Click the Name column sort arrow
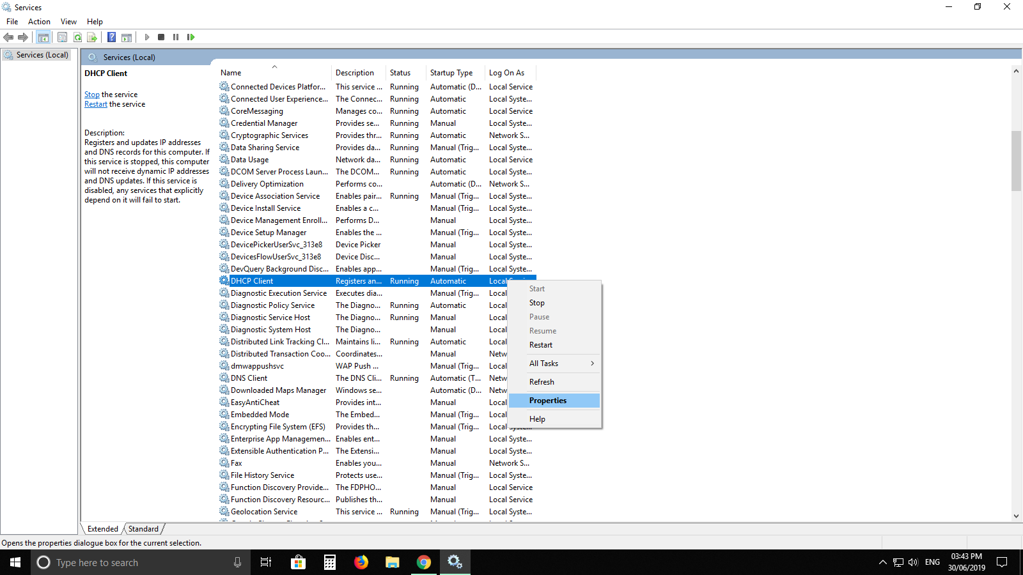Viewport: 1023px width, 575px height. 274,66
